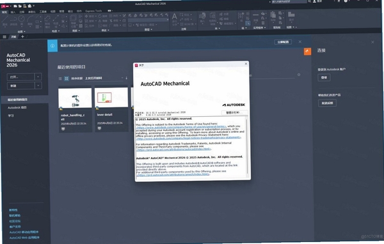Viewport: 384px width, 244px height.
Task: Click the new tab plus icon
Action: tap(22, 36)
